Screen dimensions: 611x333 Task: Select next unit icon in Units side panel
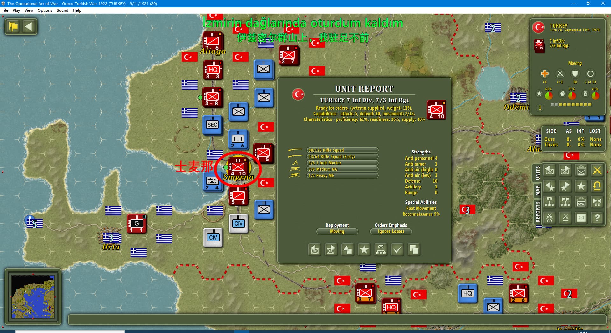click(565, 171)
